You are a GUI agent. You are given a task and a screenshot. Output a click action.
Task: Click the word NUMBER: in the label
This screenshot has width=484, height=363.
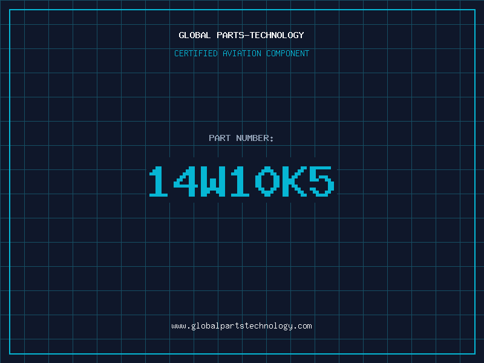click(x=255, y=138)
